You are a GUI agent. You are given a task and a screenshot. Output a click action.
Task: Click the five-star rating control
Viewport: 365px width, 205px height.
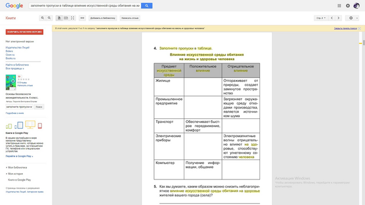point(23,80)
